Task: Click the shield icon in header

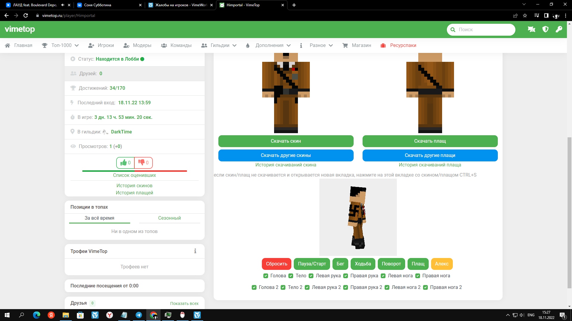Action: (x=545, y=29)
